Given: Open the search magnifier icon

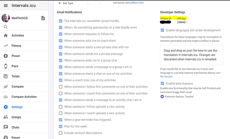Looking at the screenshot, I should (x=6, y=27).
